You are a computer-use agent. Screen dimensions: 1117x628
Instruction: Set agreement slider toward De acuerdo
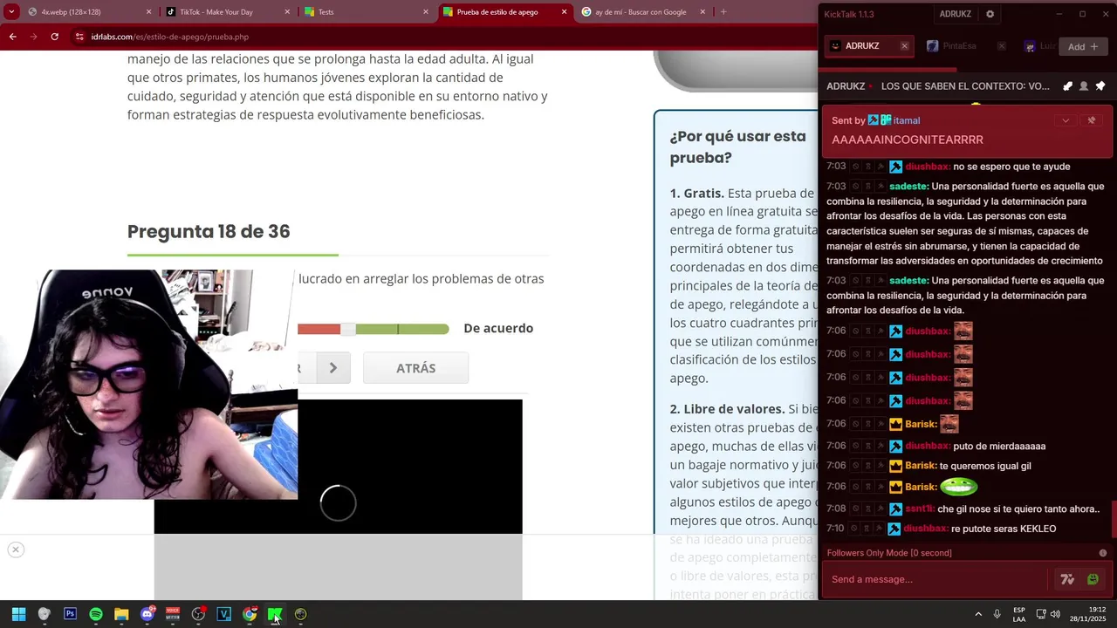pos(424,329)
